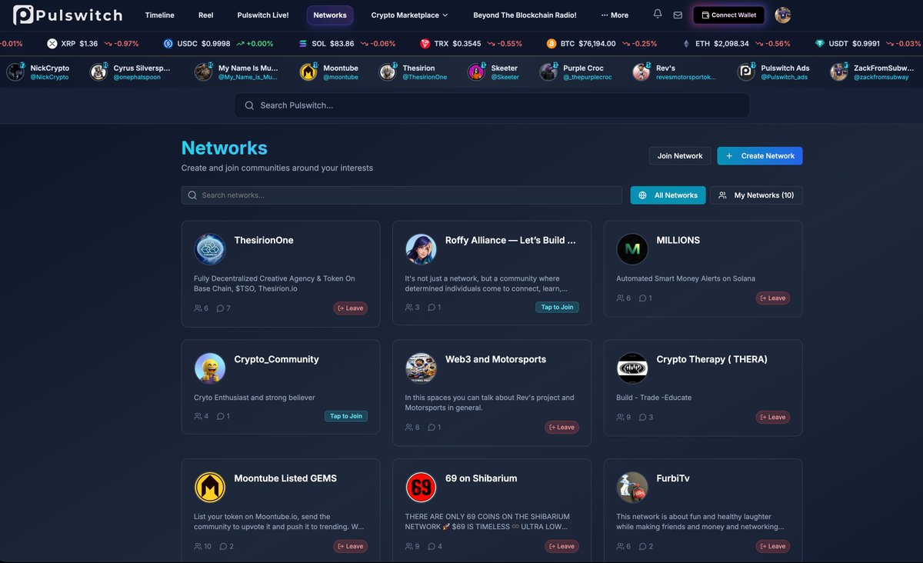Open Moontube avatar in the stories row
Image resolution: width=923 pixels, height=563 pixels.
pyautogui.click(x=308, y=72)
